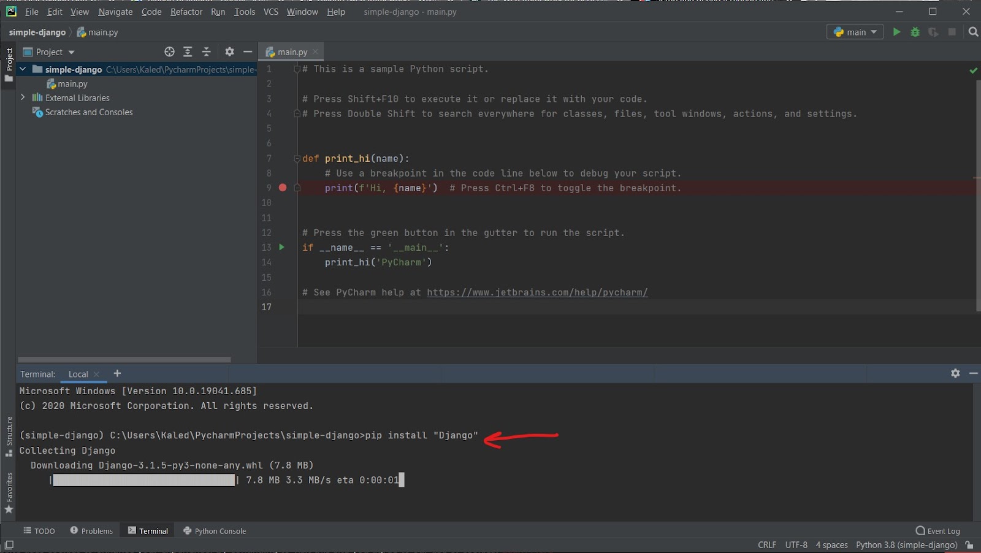981x553 pixels.
Task: Toggle fold marker at line 1 comment
Action: (x=297, y=69)
